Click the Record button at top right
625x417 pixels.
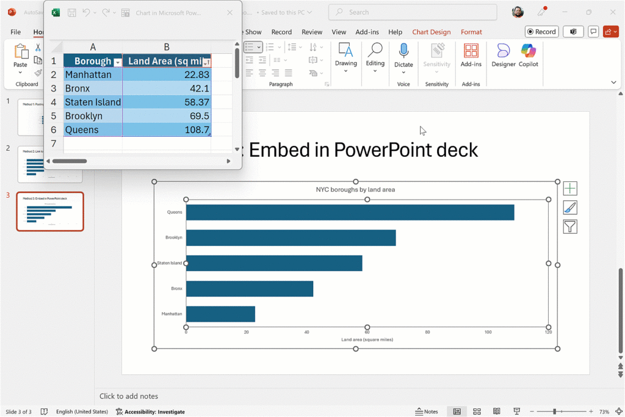click(541, 32)
